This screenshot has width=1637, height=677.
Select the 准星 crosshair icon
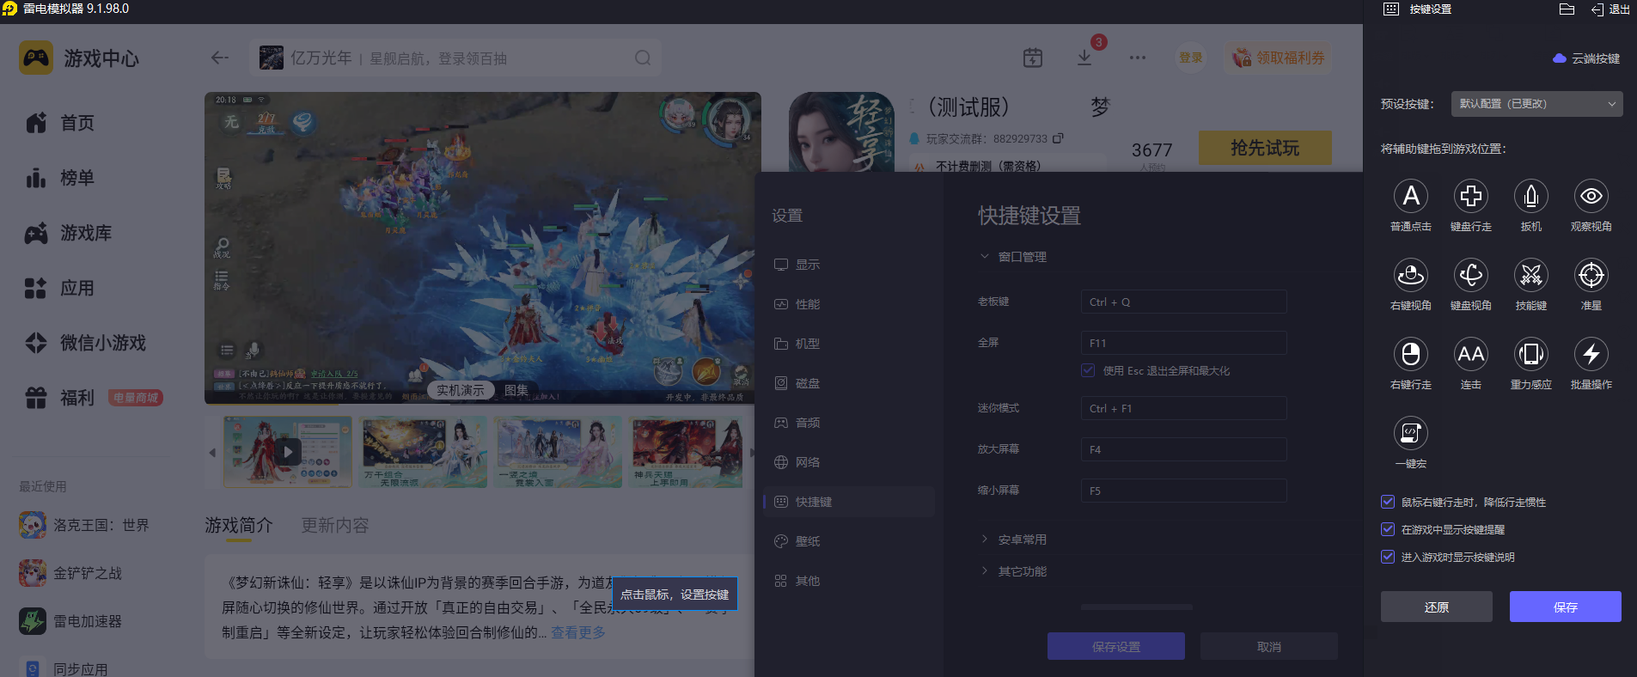coord(1591,275)
